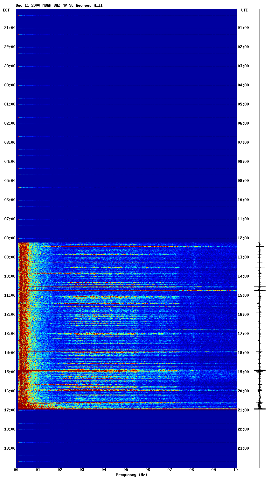Click the 03 frequency tick label
Viewport: 271px width, 478px height.
click(82, 470)
